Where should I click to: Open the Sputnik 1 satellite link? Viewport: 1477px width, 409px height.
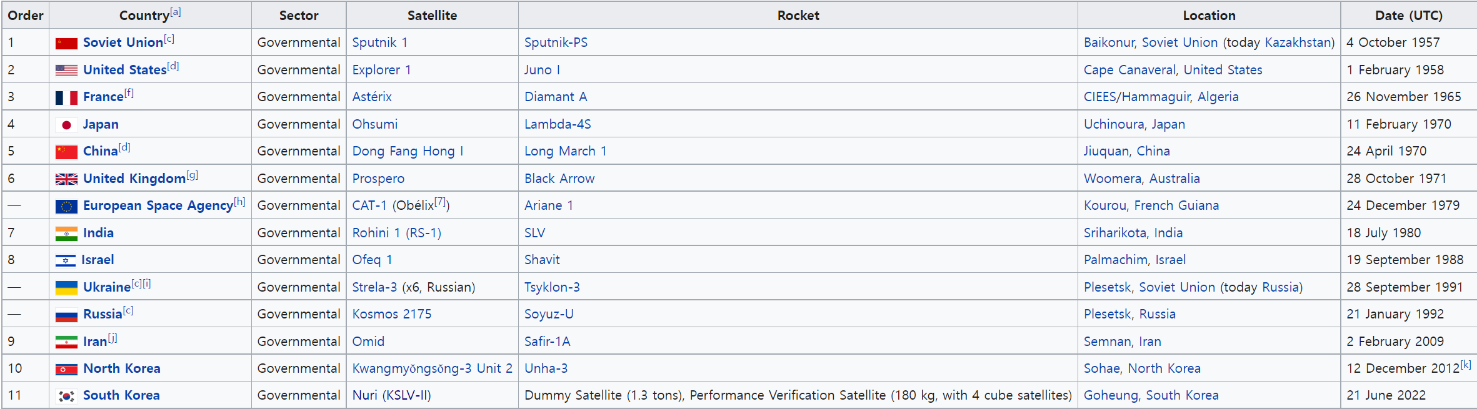(379, 42)
